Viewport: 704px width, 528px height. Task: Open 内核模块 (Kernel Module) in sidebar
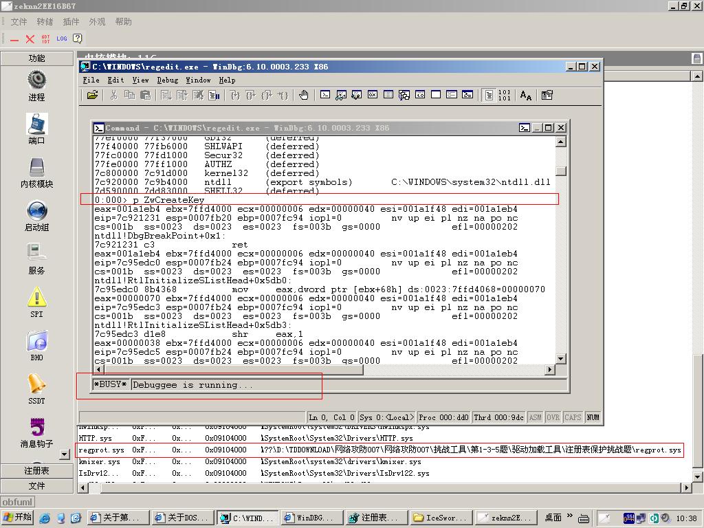pos(37,173)
